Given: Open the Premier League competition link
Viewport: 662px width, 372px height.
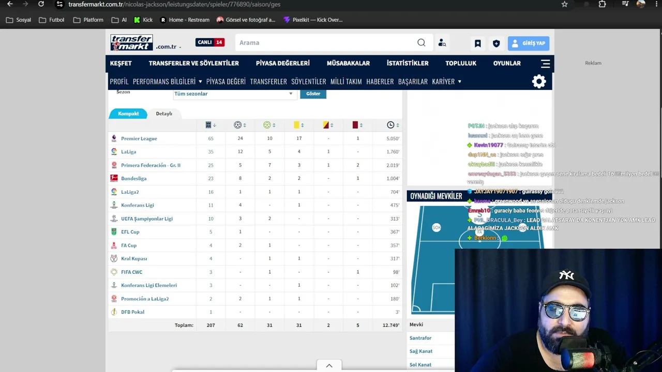Looking at the screenshot, I should click(139, 138).
